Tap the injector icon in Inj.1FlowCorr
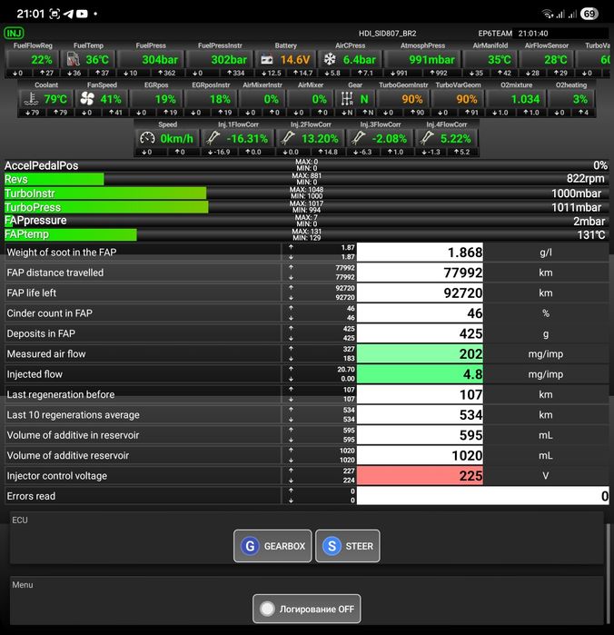Image resolution: width=614 pixels, height=635 pixels. click(x=213, y=138)
